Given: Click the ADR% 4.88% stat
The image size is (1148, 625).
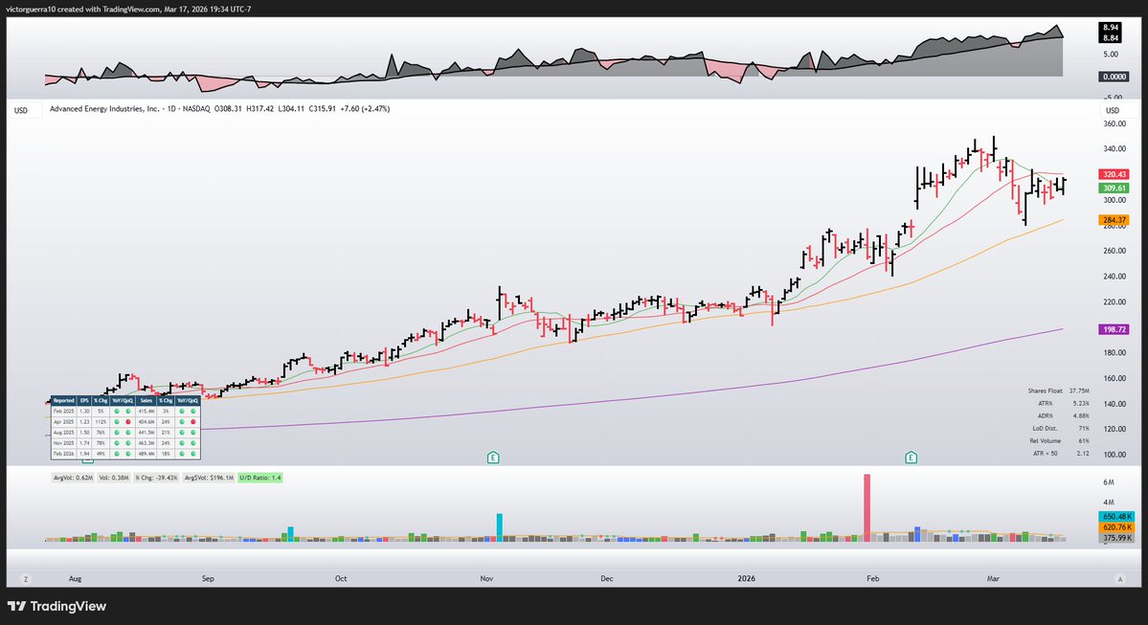Looking at the screenshot, I should click(1063, 415).
